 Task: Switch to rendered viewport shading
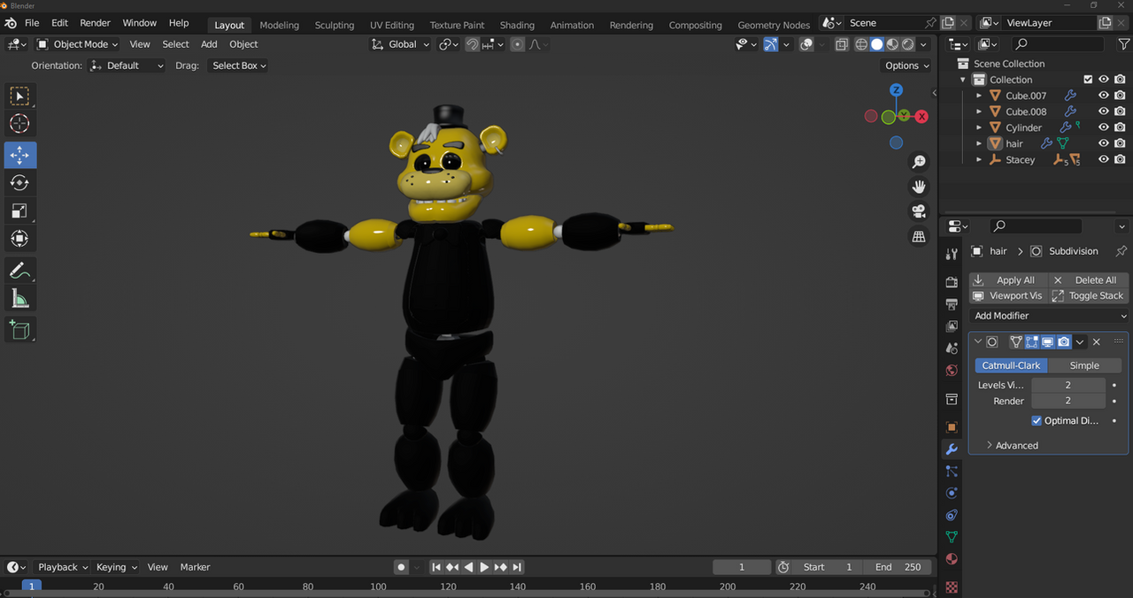(x=907, y=44)
